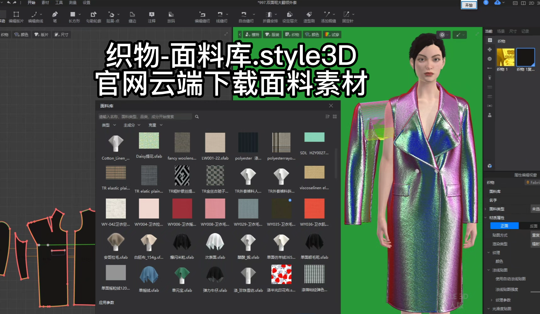Select the 正面 front side toggle
Image resolution: width=540 pixels, height=314 pixels.
coord(504,226)
